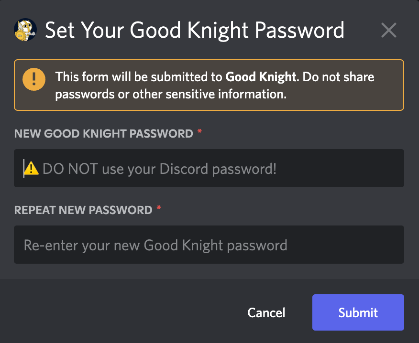Image resolution: width=419 pixels, height=343 pixels.
Task: Click the REPEAT NEW PASSWORD label
Action: pos(83,210)
